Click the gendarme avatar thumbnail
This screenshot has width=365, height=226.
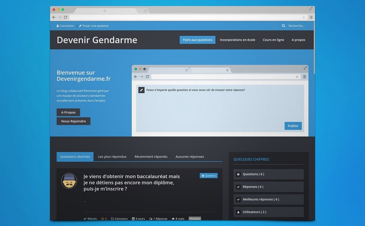tap(69, 181)
